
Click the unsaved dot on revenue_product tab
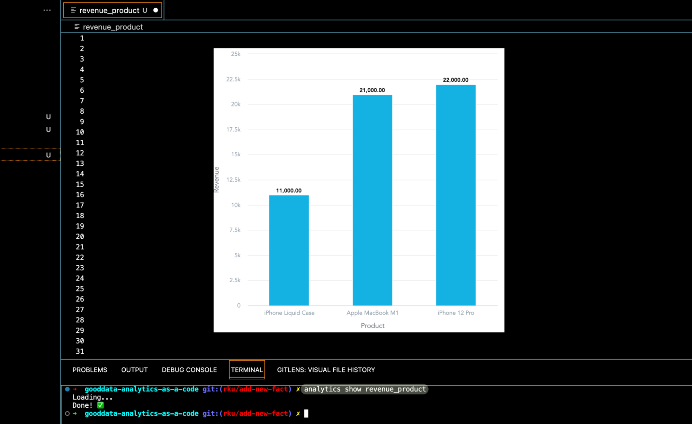tap(156, 10)
